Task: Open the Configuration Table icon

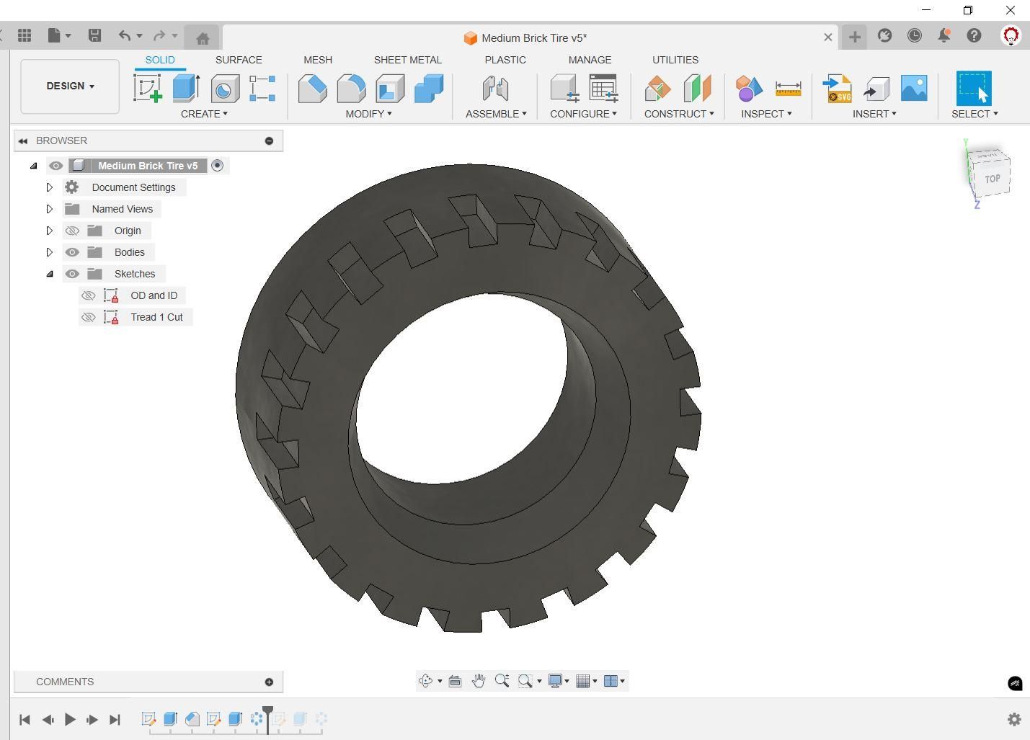Action: [x=604, y=88]
